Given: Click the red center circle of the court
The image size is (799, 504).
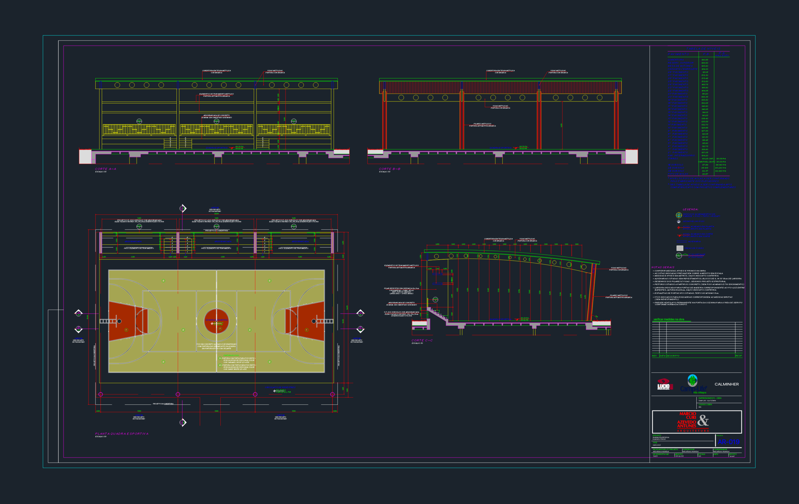Looking at the screenshot, I should click(216, 321).
